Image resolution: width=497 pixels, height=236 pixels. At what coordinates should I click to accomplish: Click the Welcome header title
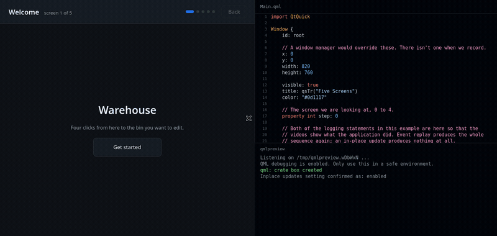pyautogui.click(x=24, y=12)
